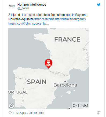The image size is (106, 117).
Task: Open the #terrorism hashtag
Action: pos(62,19)
